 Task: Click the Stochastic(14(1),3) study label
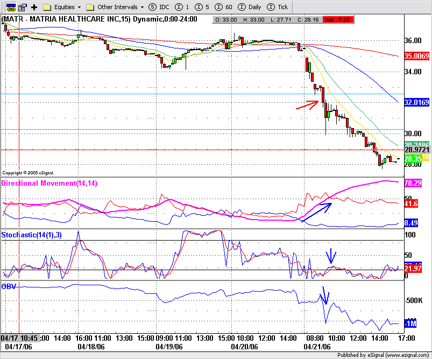tap(31, 235)
